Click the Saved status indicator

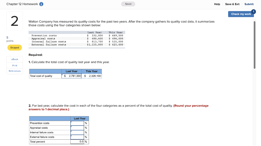pos(128,4)
